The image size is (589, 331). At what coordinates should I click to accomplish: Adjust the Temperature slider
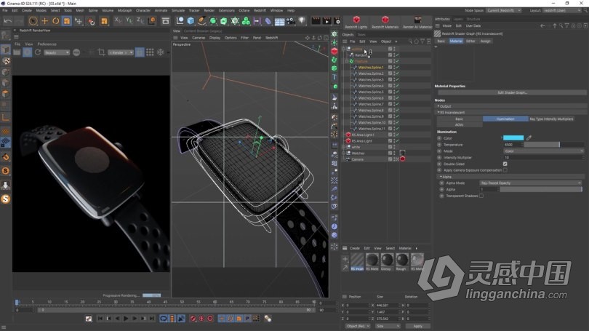tap(553, 145)
